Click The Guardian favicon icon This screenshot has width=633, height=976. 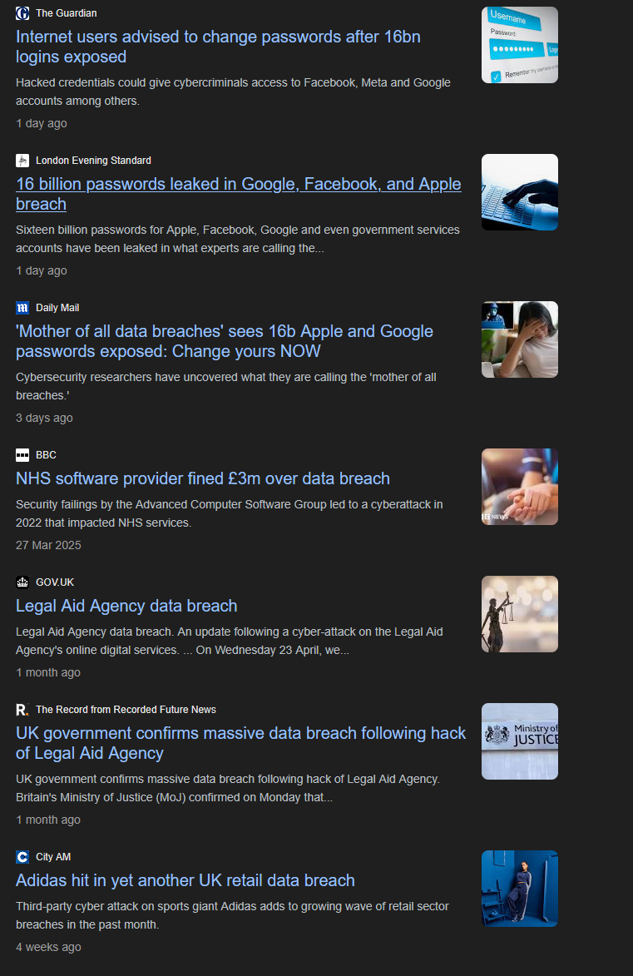22,13
